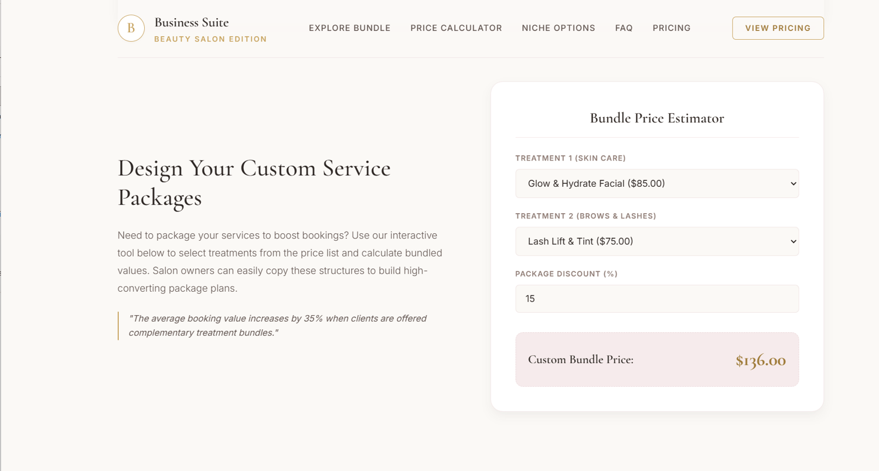The image size is (879, 471).
Task: Open the Treatment 2 brows & lashes dropdown
Action: (x=657, y=241)
